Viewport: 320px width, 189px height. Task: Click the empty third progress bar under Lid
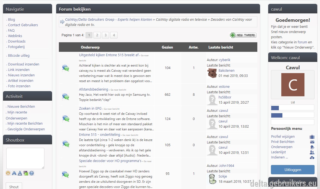coord(292,122)
